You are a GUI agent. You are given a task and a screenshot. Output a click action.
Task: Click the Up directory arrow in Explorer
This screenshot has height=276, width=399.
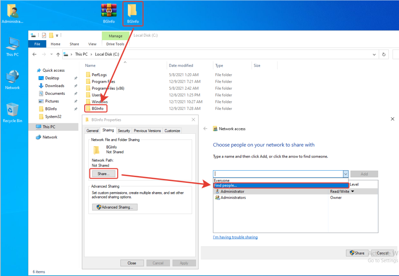coord(58,55)
